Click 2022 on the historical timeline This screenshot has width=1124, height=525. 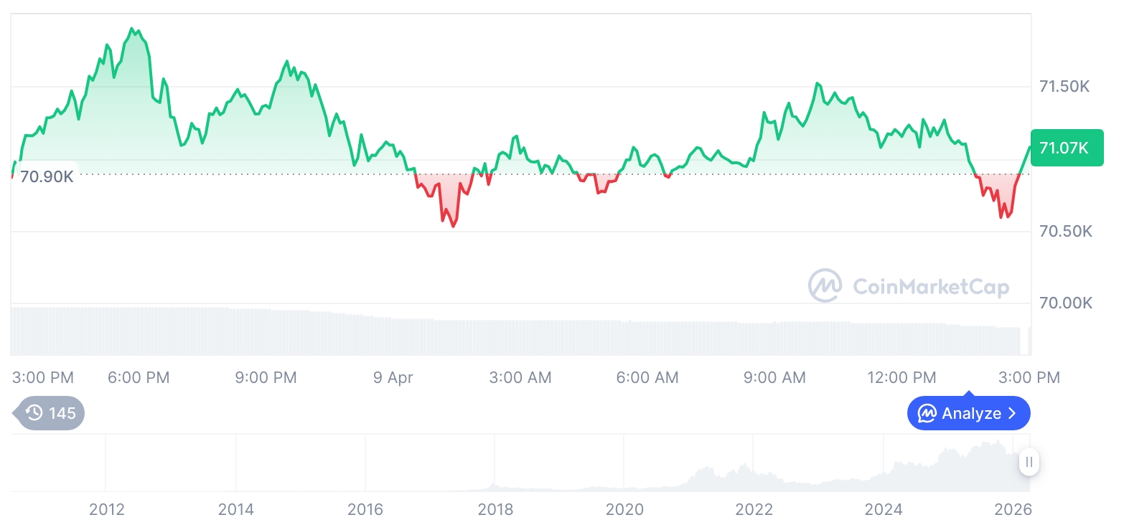click(x=754, y=509)
